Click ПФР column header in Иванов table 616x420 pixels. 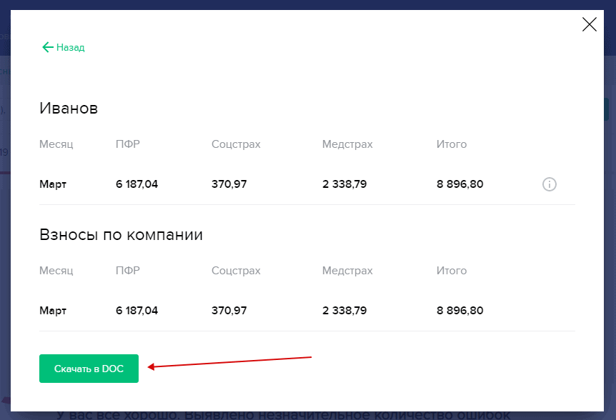127,144
